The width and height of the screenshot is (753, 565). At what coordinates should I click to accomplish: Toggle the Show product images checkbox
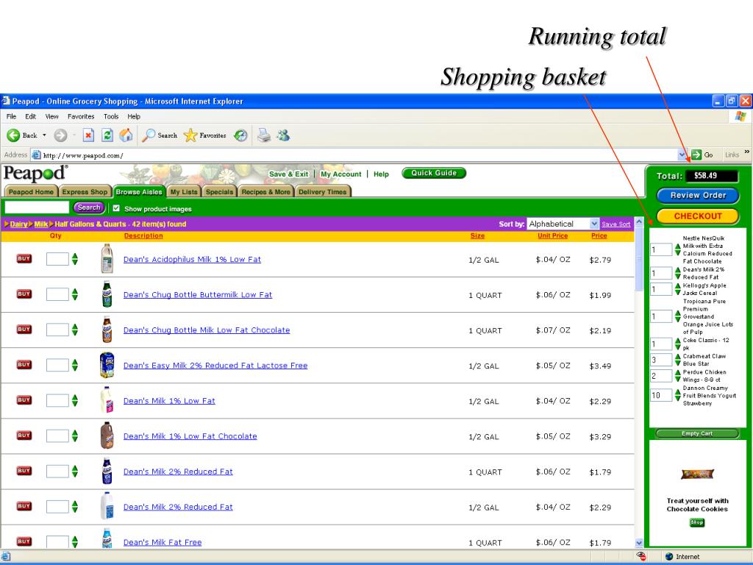116,208
